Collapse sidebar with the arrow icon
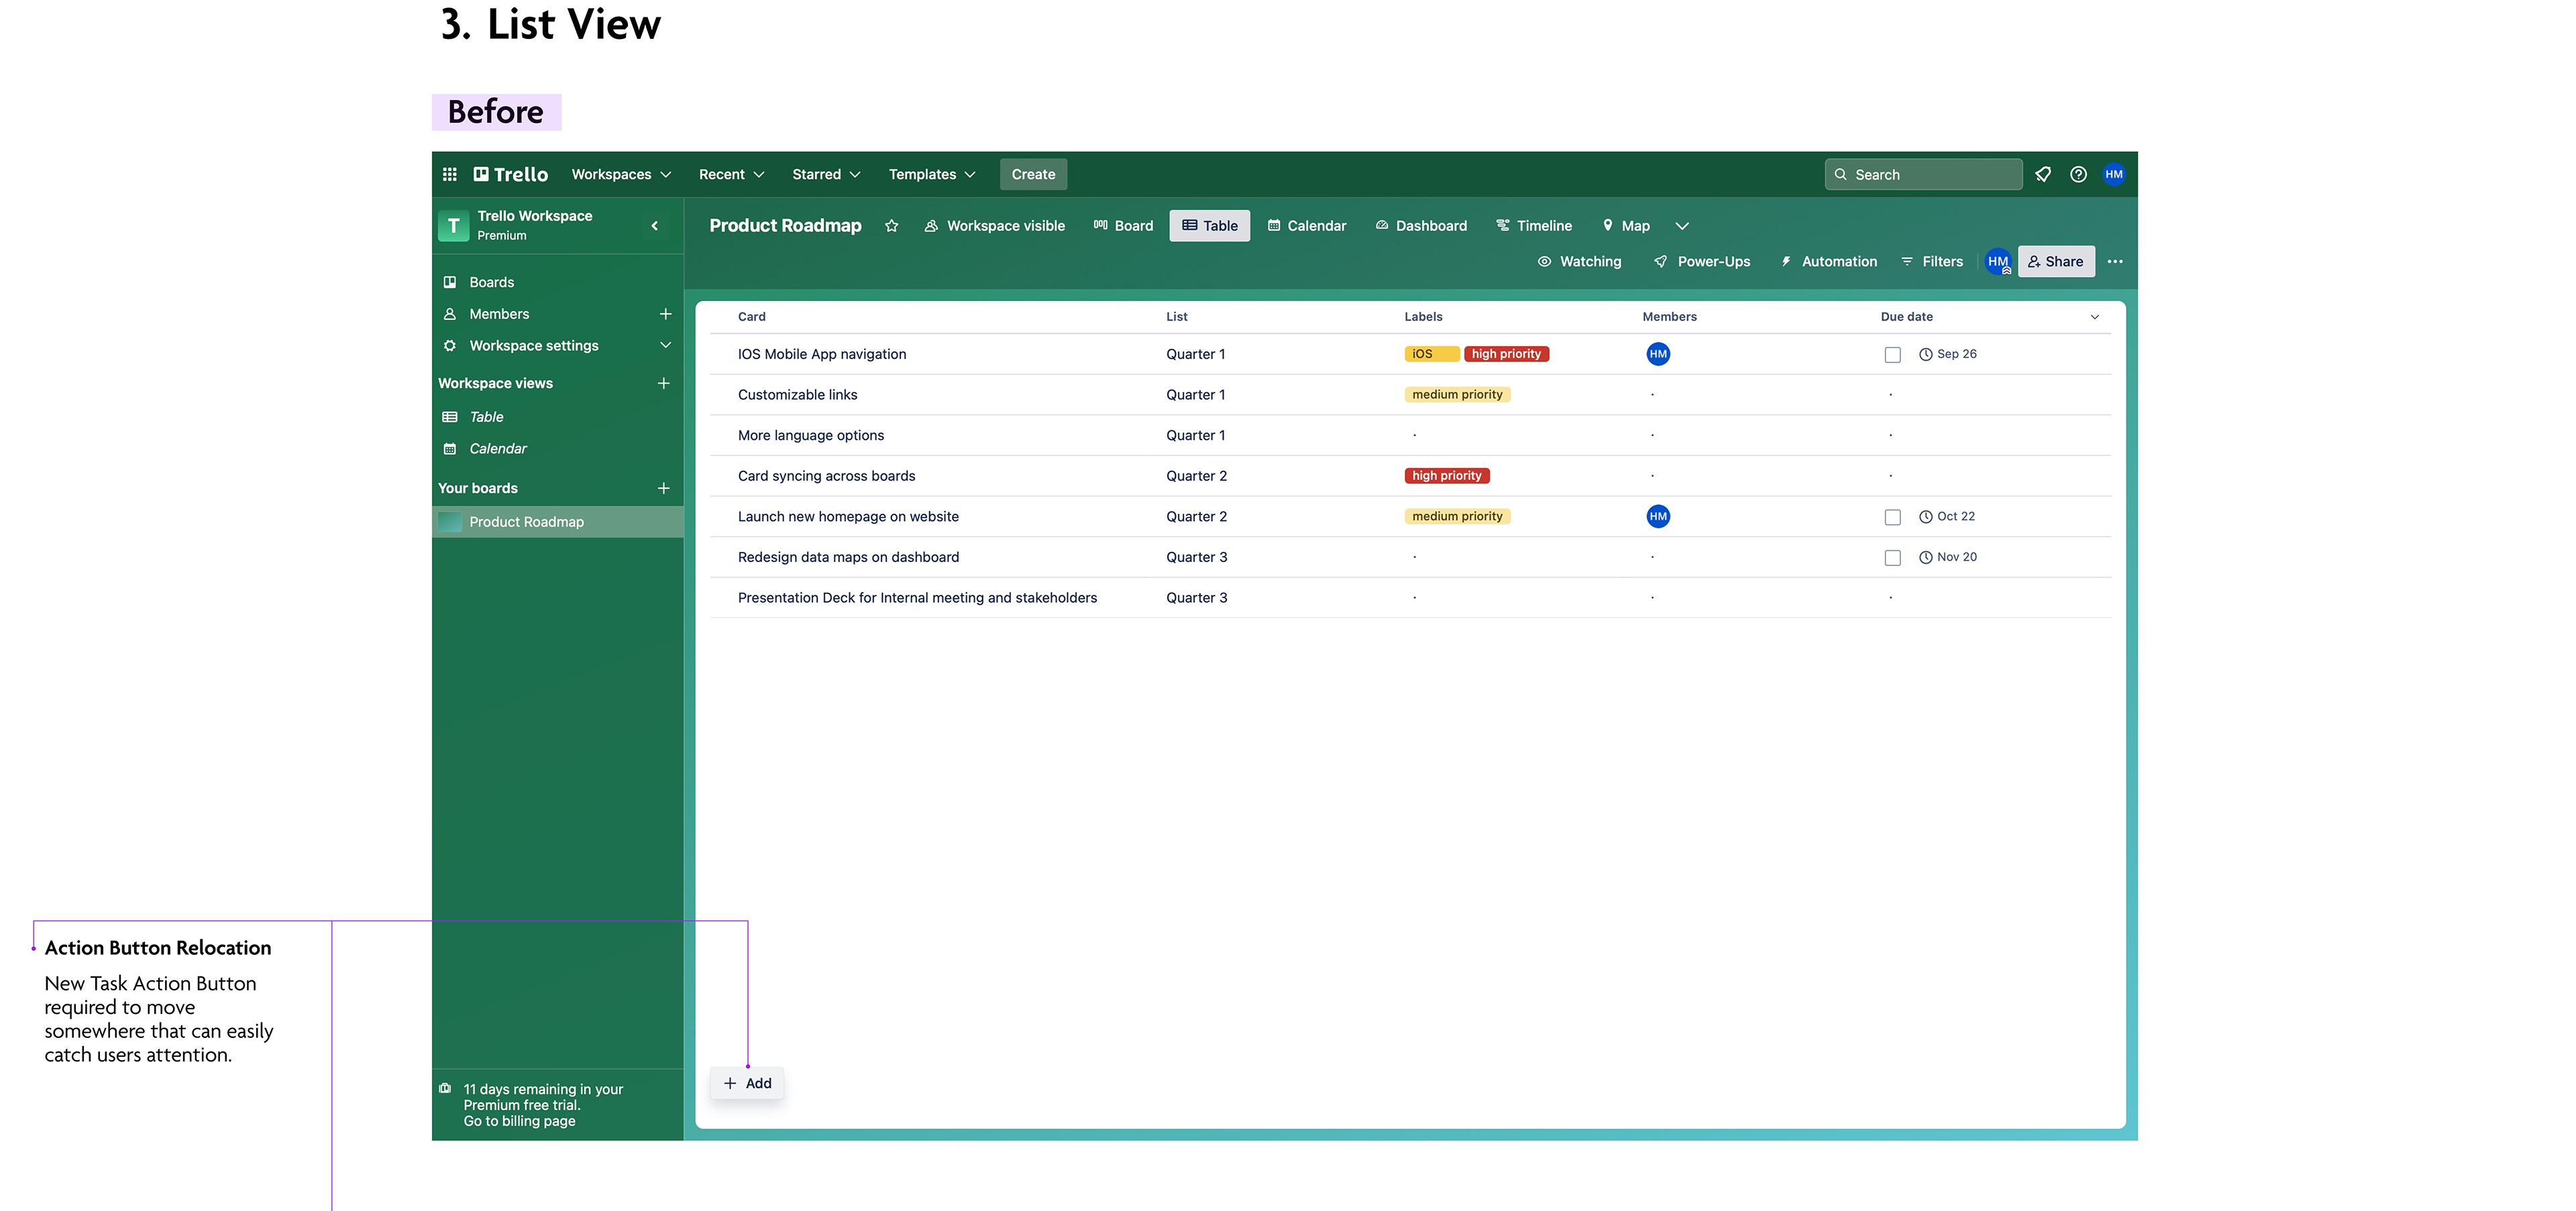The height and width of the screenshot is (1211, 2576). tap(655, 226)
